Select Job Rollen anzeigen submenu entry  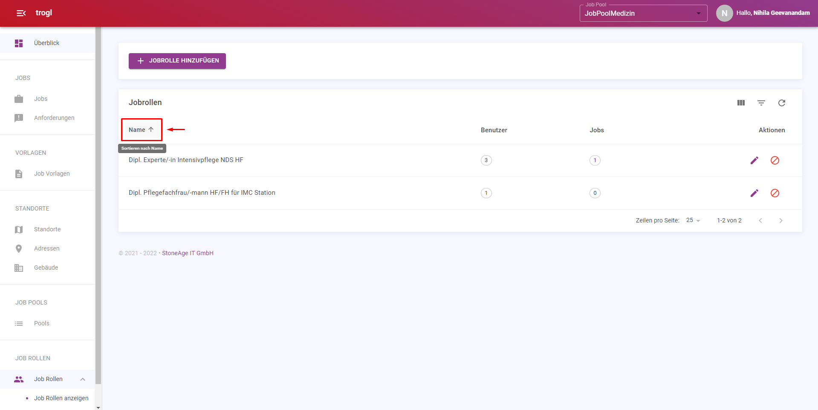coord(61,398)
